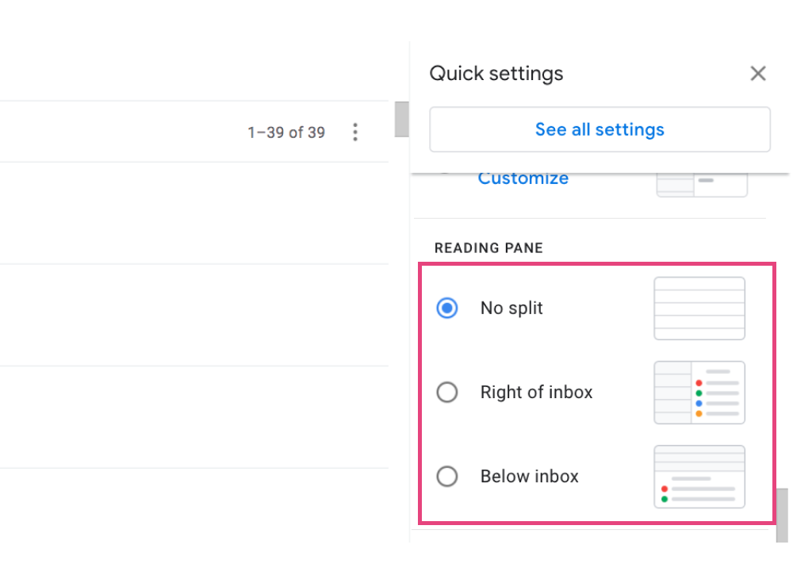
Task: Enable the Right of inbox reading pane
Action: (447, 392)
